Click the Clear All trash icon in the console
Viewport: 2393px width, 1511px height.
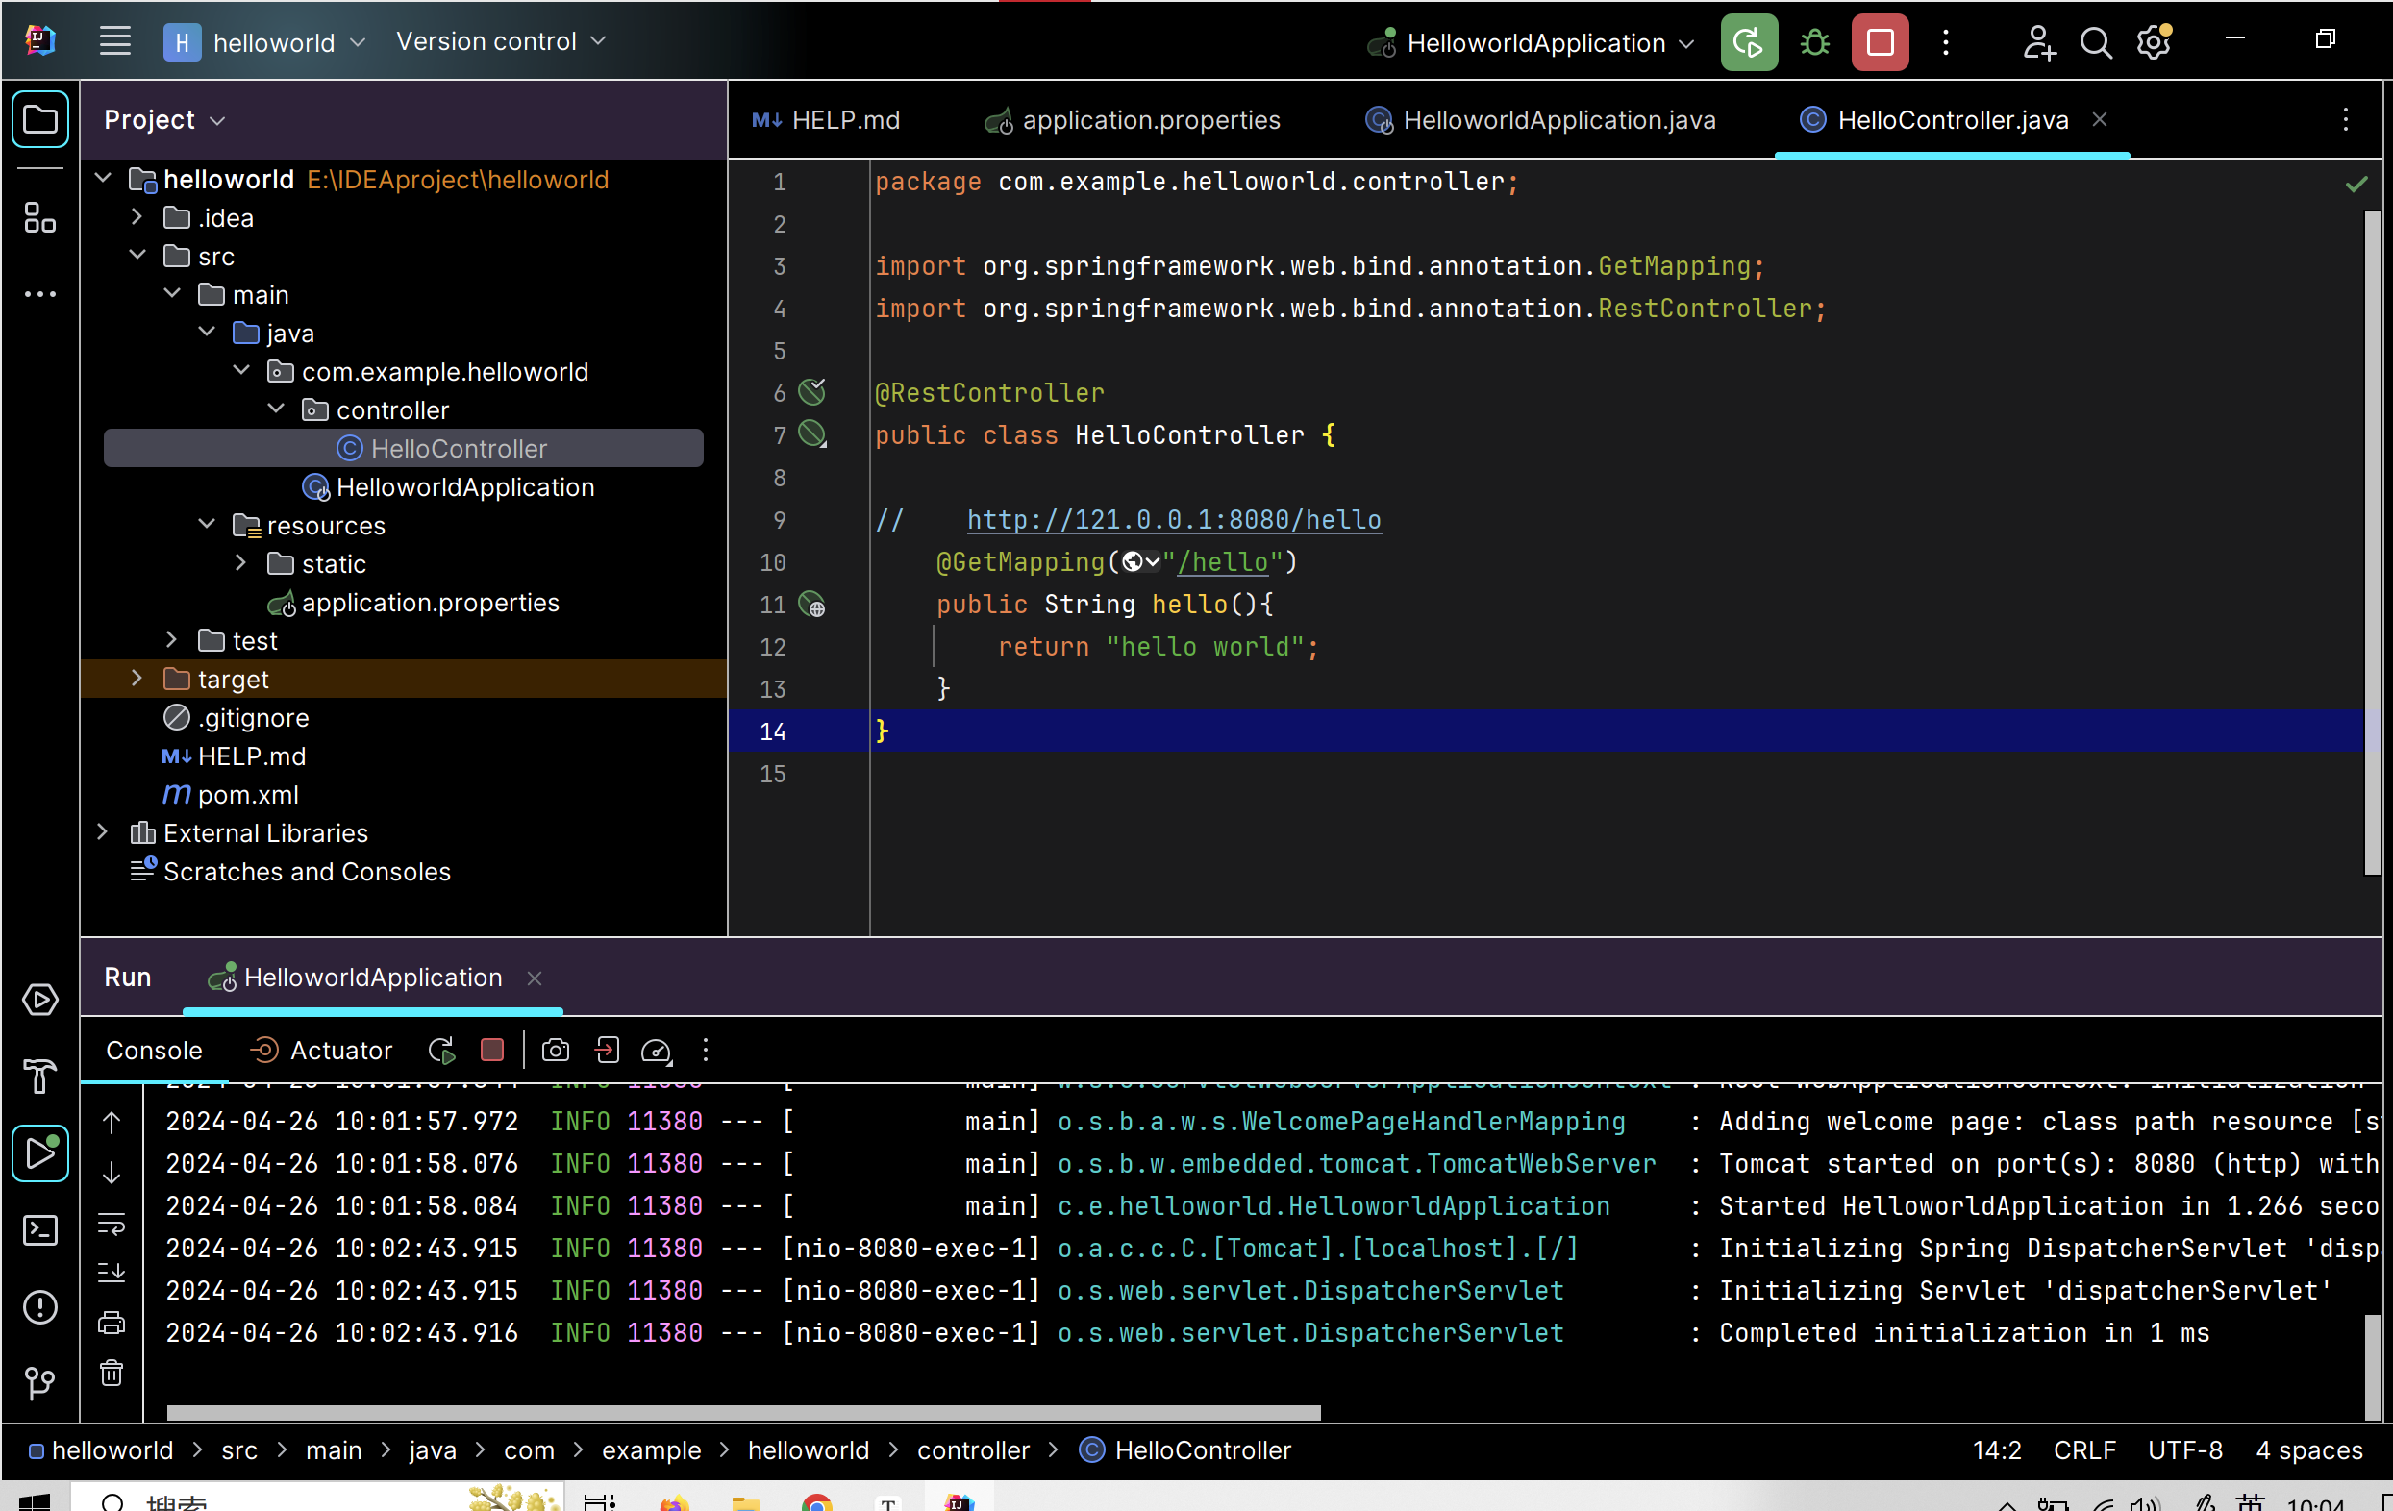(112, 1373)
